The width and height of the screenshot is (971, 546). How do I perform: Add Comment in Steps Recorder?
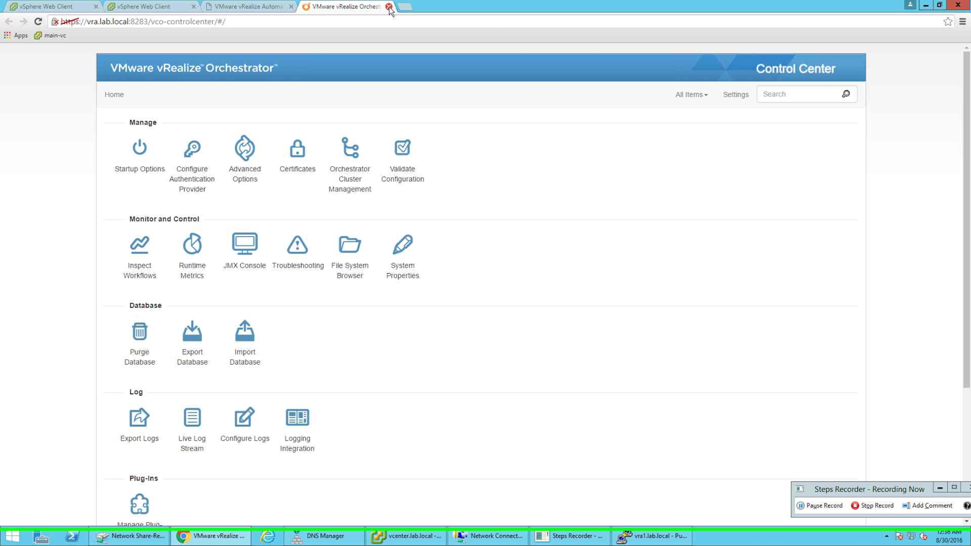(x=927, y=505)
